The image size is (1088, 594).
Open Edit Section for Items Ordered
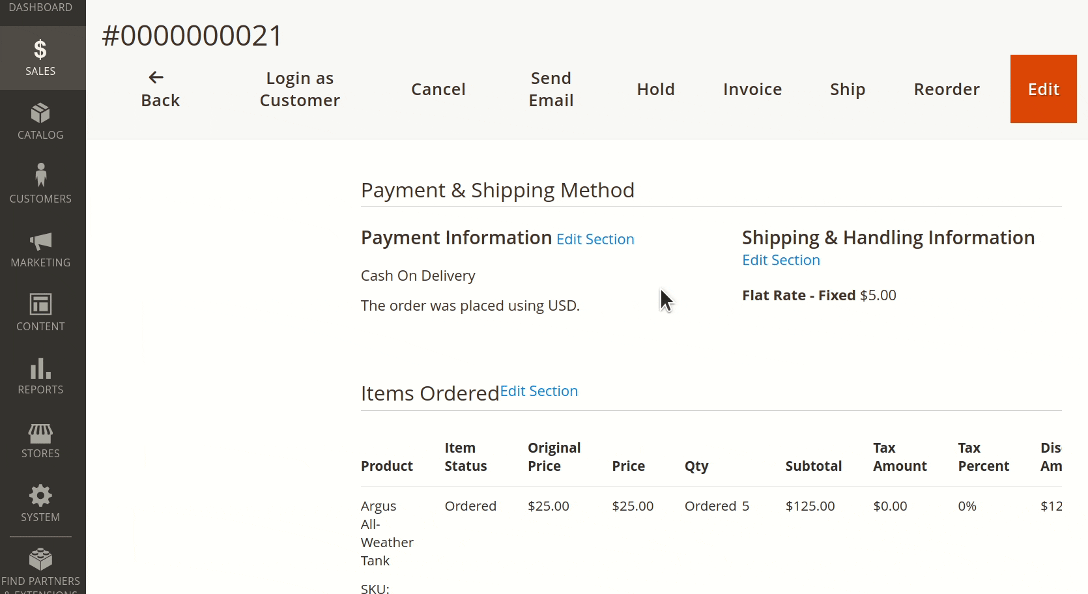pyautogui.click(x=539, y=390)
